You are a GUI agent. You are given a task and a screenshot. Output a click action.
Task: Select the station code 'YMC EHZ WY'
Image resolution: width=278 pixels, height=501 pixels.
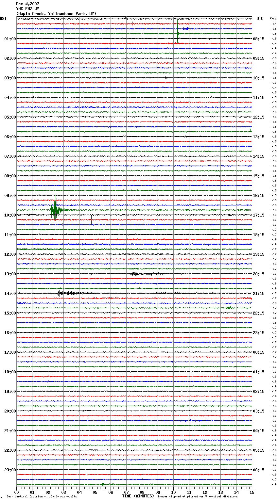click(27, 9)
